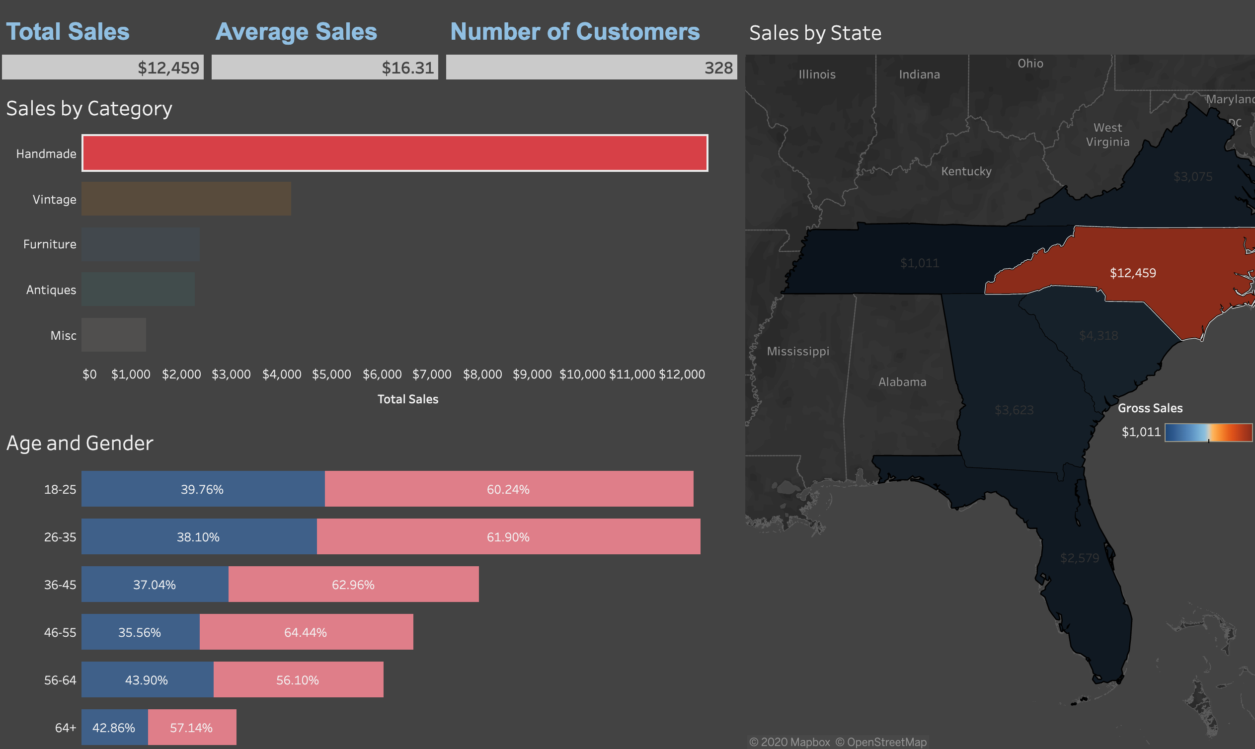
Task: Click the Gross Sales legend title
Action: tap(1150, 408)
